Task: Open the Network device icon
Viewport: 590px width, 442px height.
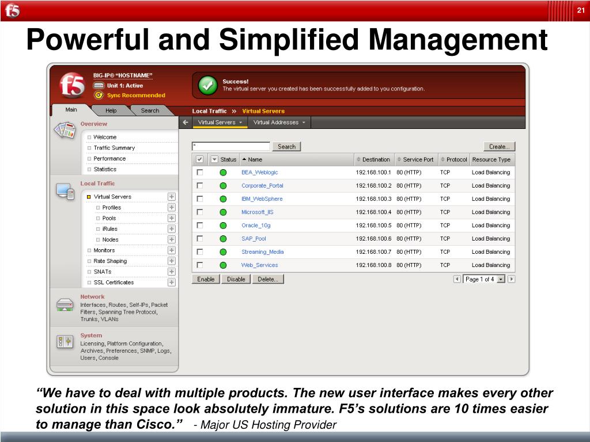Action: tap(65, 305)
